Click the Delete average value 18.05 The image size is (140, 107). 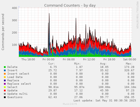pyautogui.click(x=104, y=67)
